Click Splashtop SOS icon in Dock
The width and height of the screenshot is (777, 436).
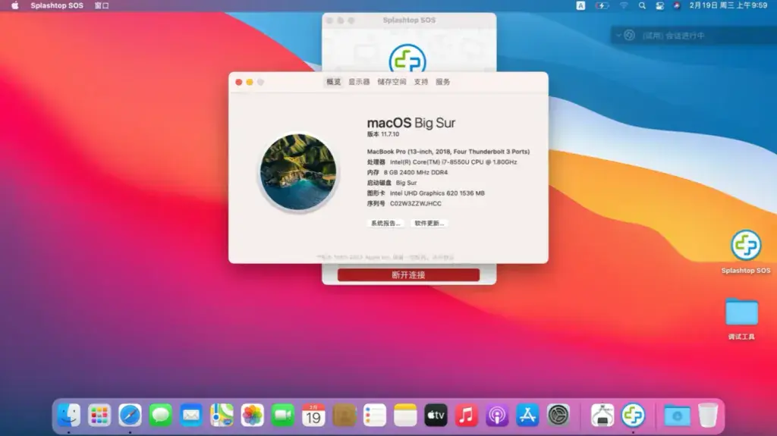634,416
